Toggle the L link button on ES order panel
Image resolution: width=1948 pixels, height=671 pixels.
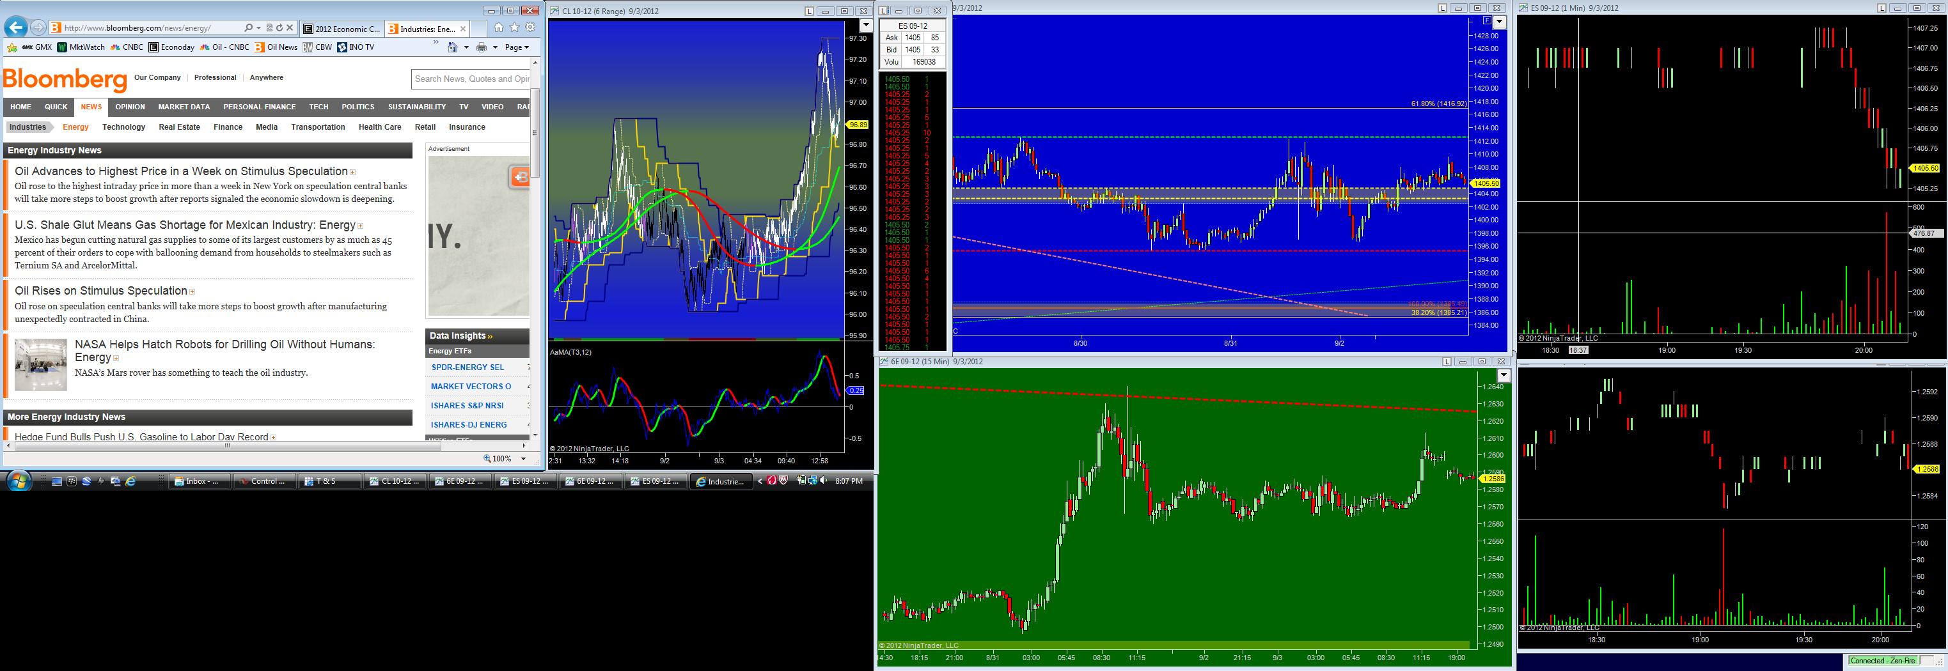883,11
